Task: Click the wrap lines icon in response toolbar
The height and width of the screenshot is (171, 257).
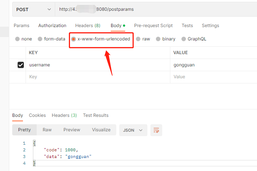Action: click(156, 130)
